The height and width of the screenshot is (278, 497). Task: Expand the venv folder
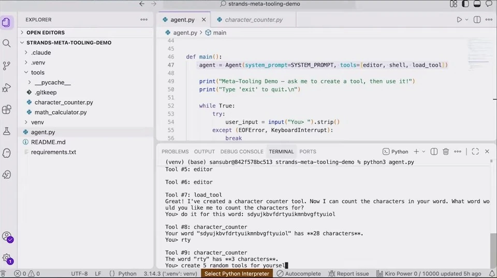click(x=37, y=122)
